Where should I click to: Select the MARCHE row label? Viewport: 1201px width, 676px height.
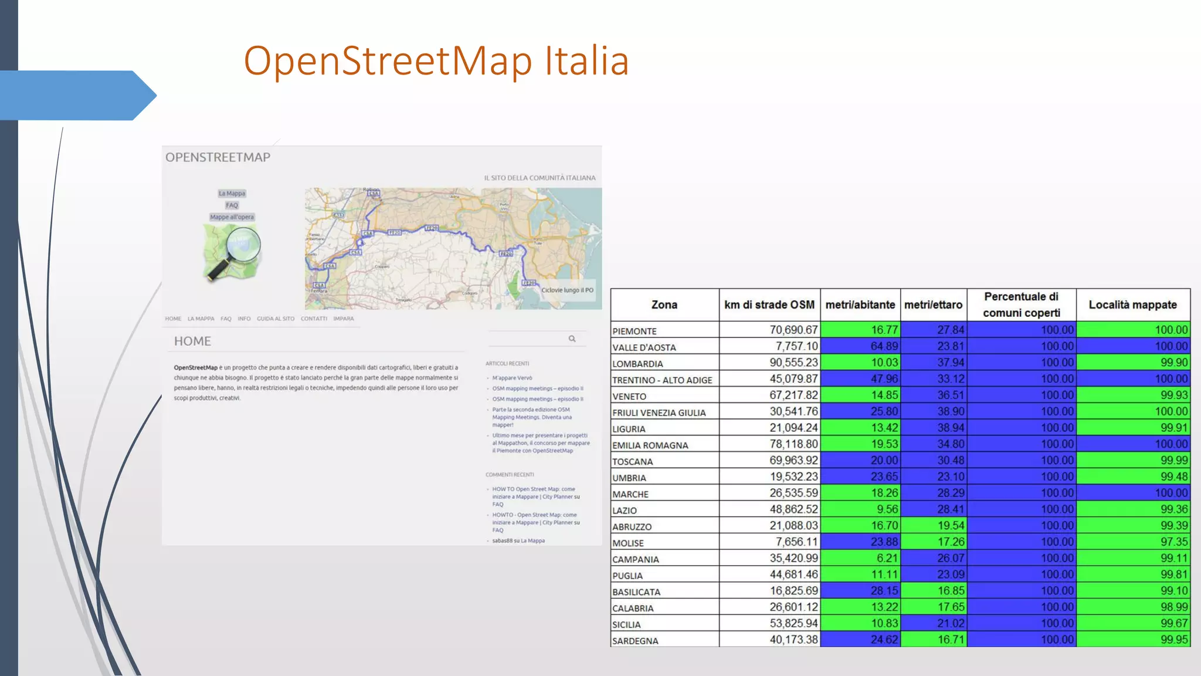630,494
